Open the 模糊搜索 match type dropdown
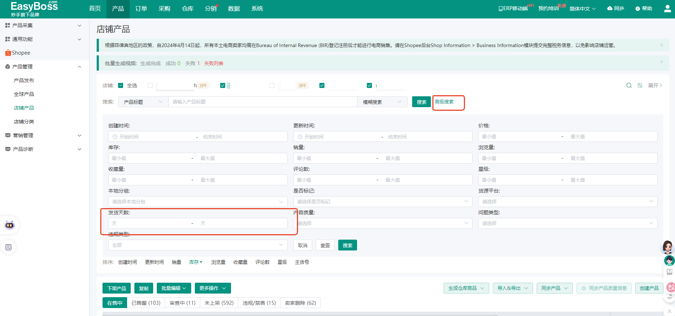Screen dimensions: 675x316 coord(382,102)
